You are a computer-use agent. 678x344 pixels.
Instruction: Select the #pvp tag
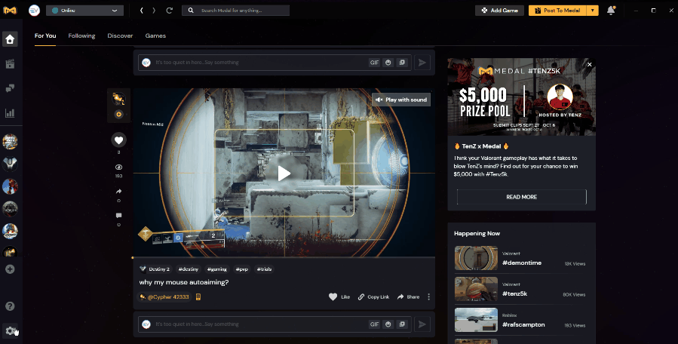241,269
